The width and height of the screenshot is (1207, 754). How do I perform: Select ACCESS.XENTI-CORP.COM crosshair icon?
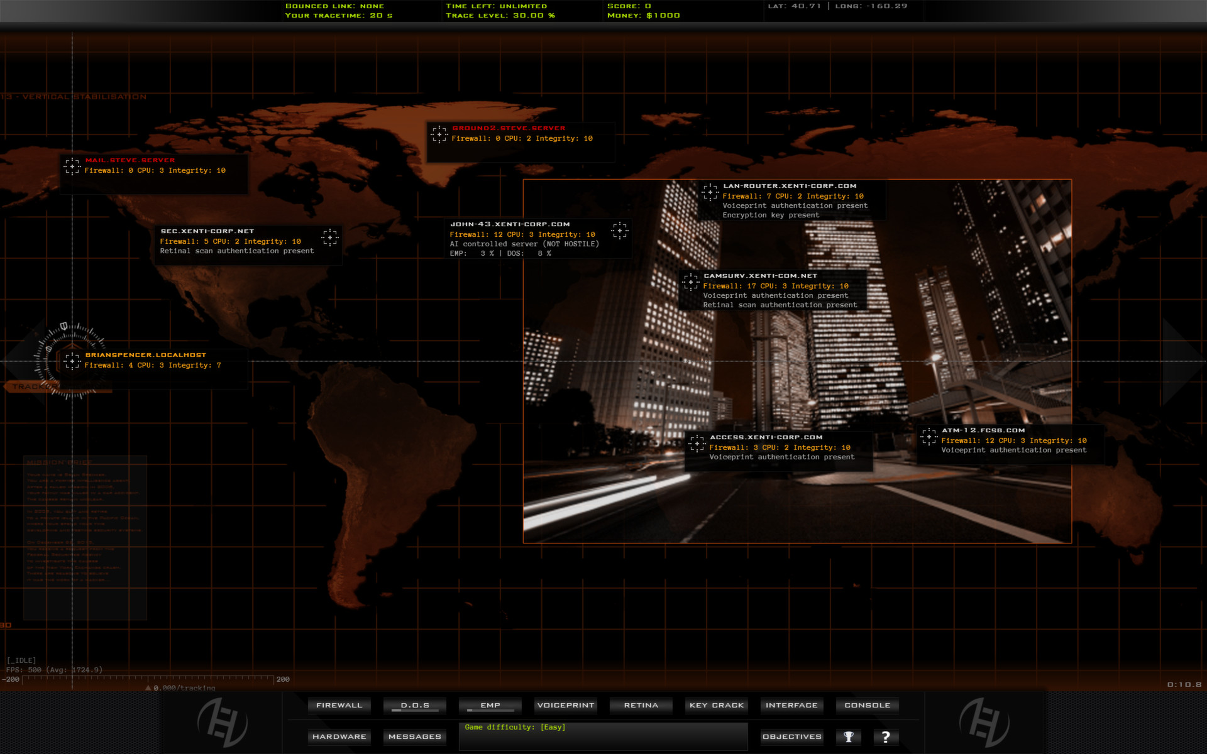click(x=697, y=442)
